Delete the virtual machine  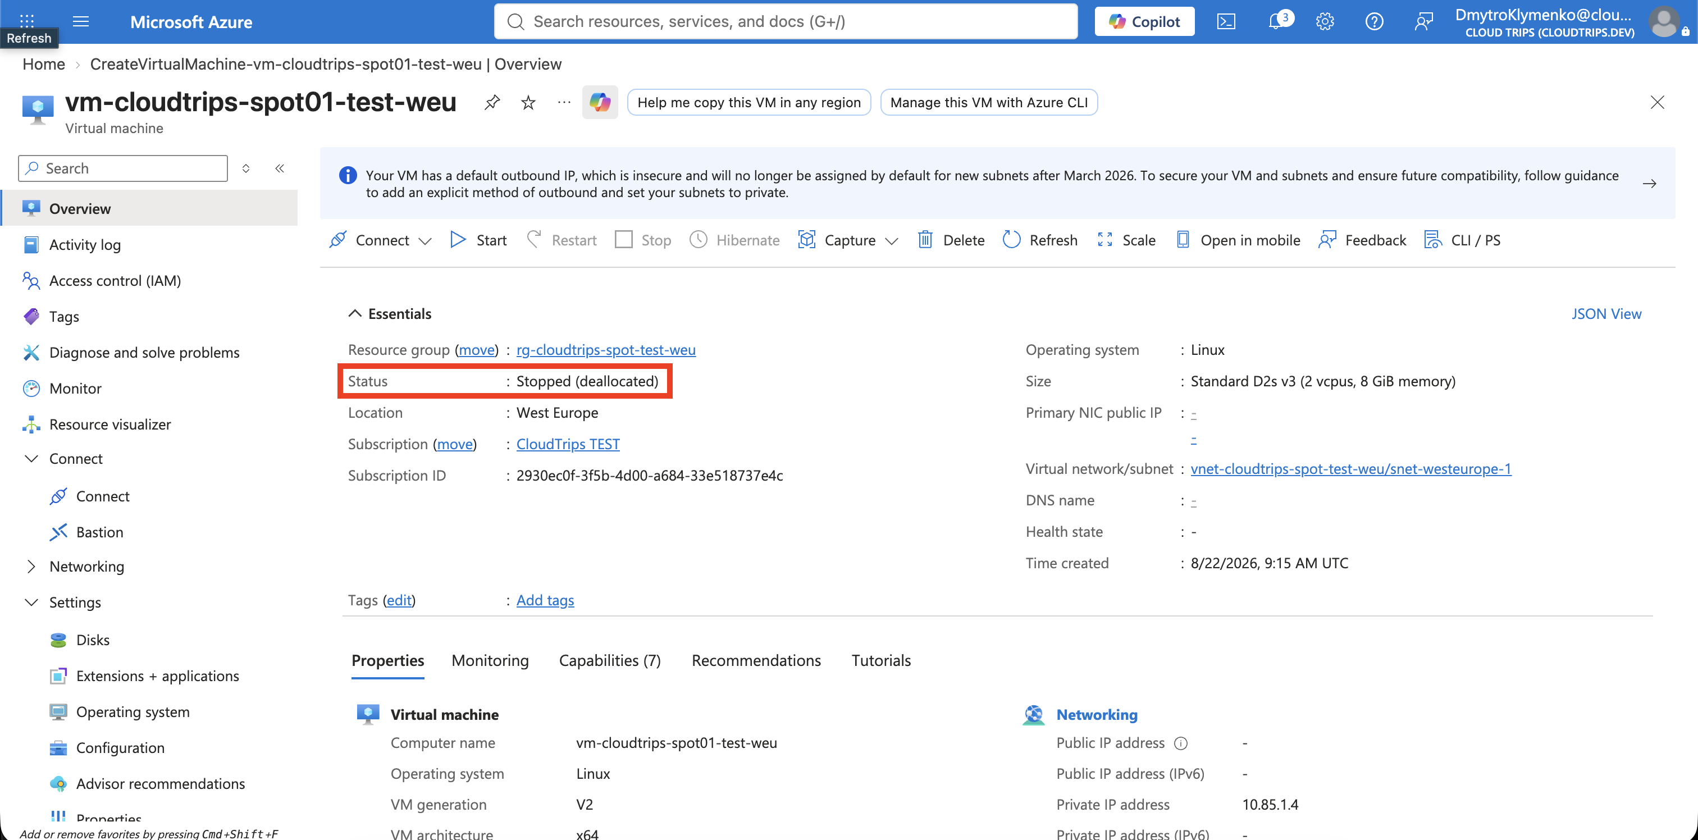pyautogui.click(x=951, y=240)
